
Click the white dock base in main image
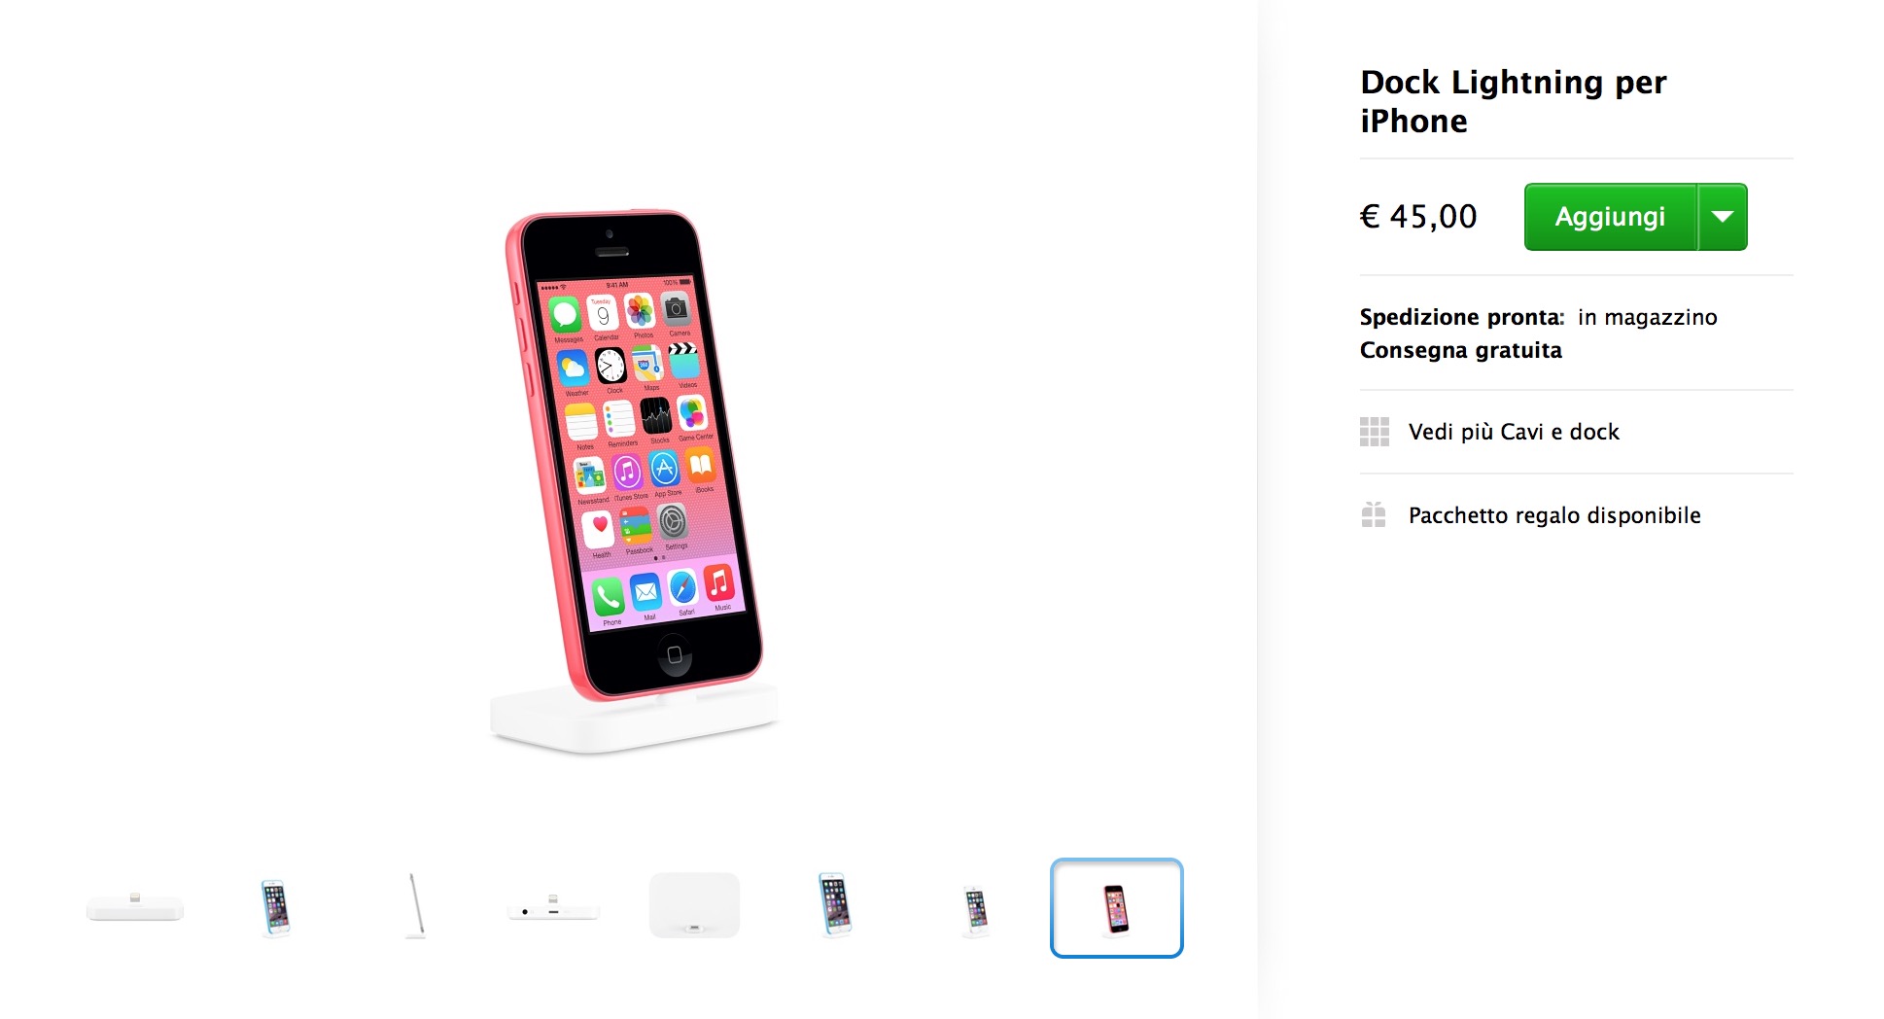tap(632, 724)
